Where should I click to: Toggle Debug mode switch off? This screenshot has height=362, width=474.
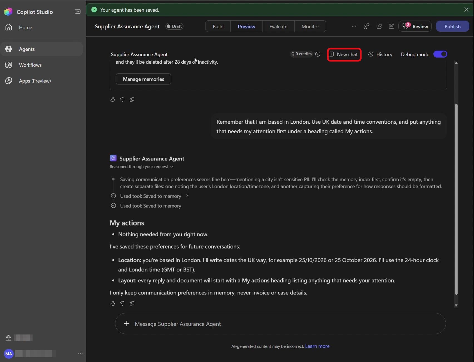[x=440, y=54]
